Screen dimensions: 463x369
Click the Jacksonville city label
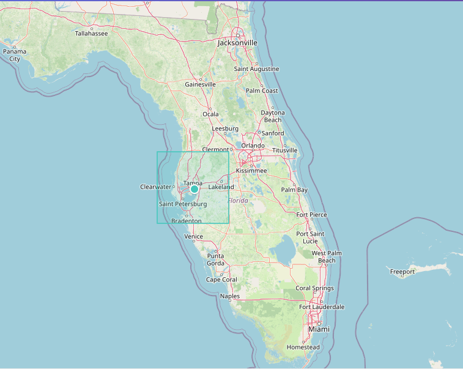(x=237, y=43)
